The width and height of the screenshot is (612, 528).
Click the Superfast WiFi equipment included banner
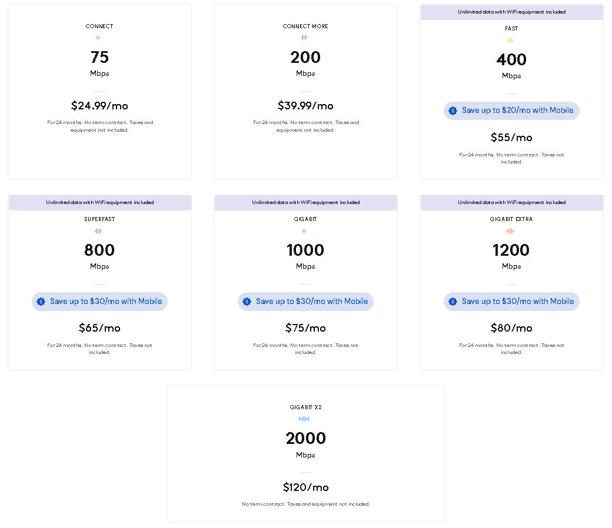99,202
